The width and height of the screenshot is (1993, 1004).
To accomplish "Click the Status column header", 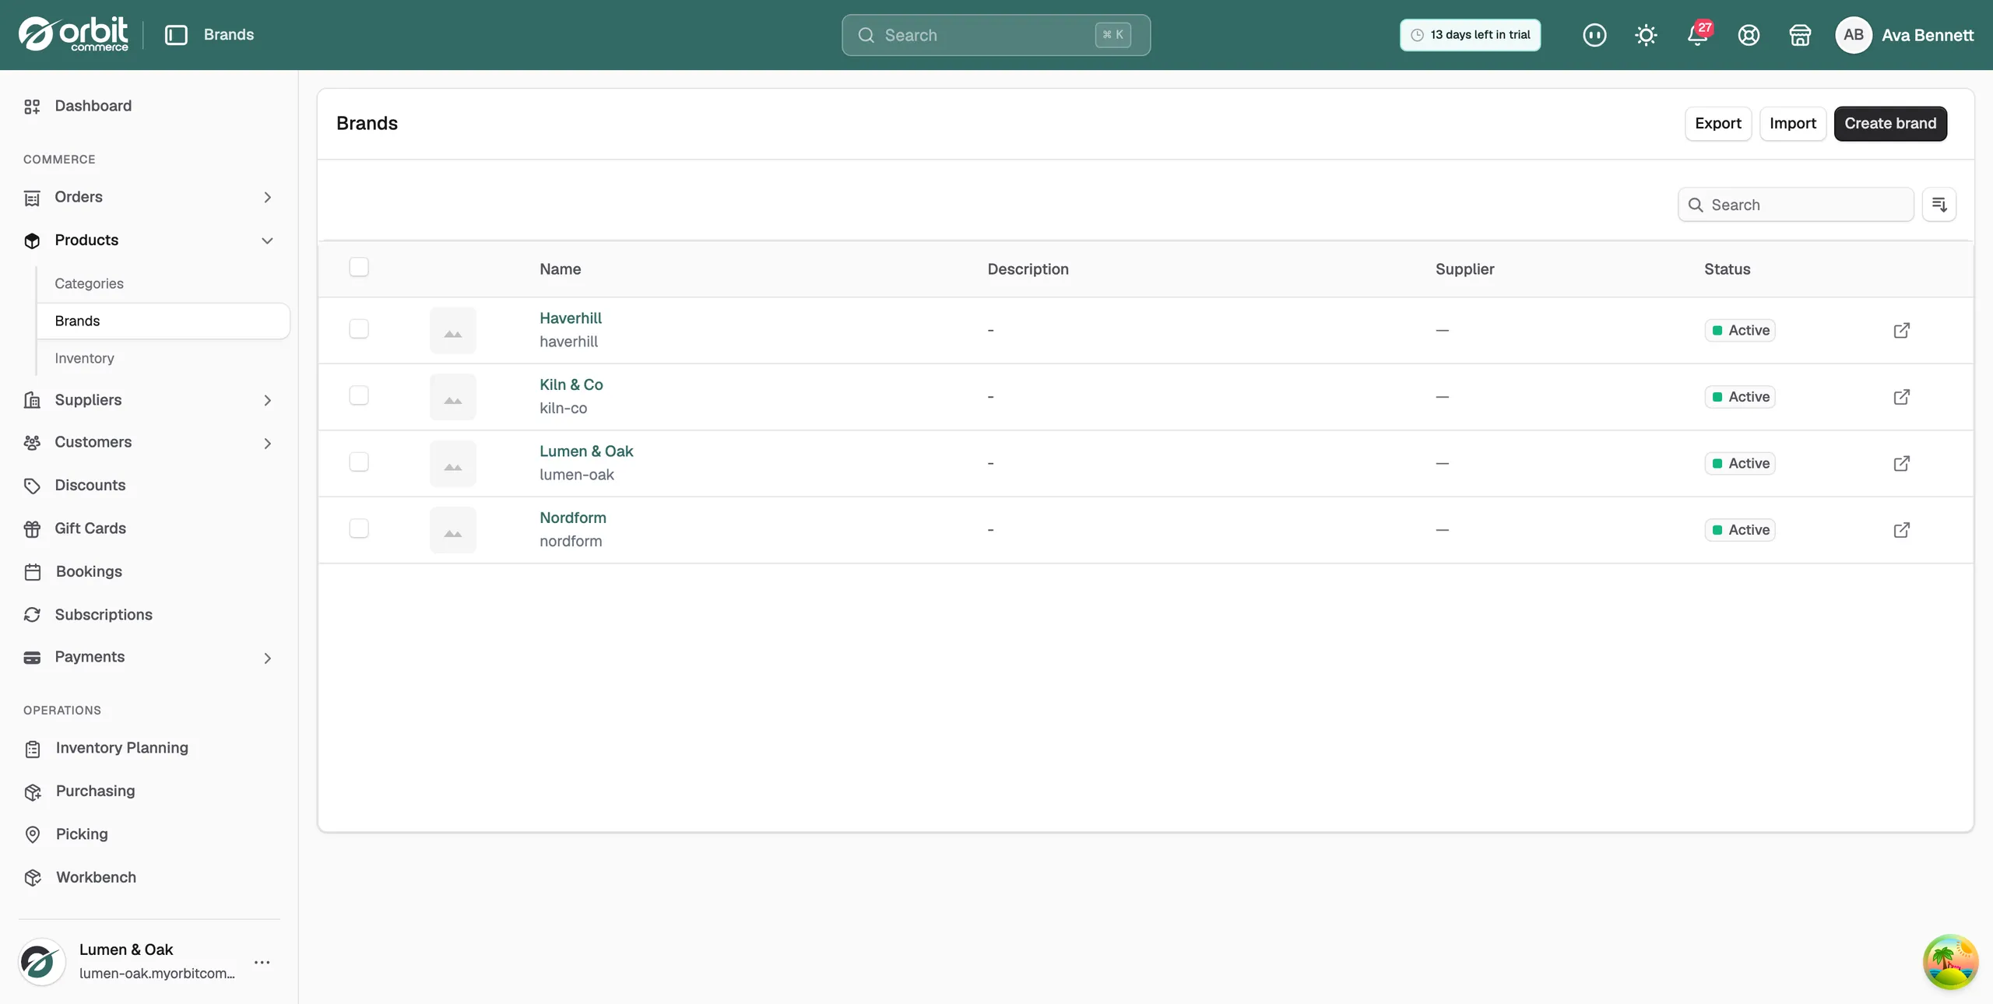I will (1727, 269).
